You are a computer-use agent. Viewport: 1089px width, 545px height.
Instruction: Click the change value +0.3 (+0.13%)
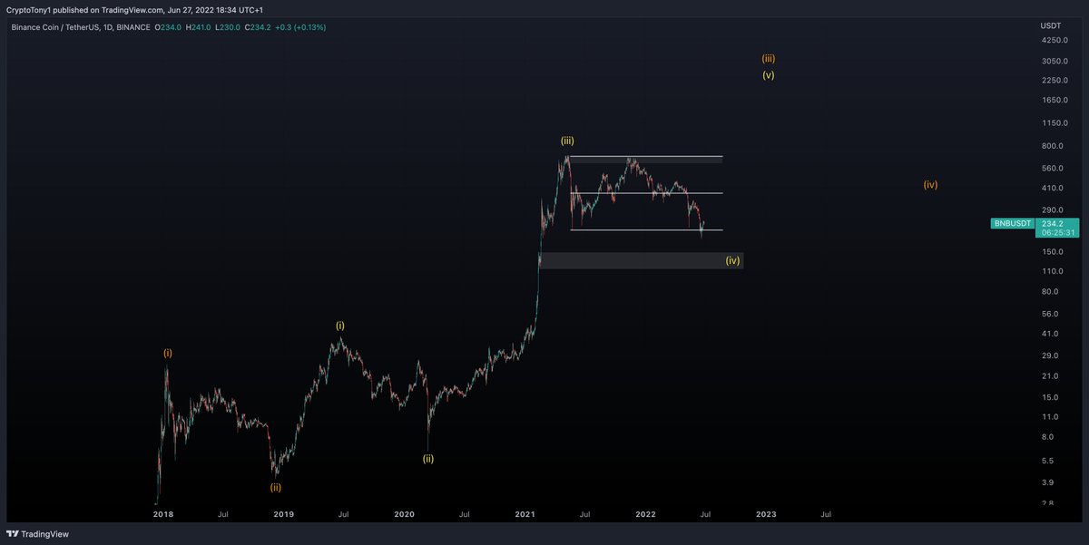[300, 27]
